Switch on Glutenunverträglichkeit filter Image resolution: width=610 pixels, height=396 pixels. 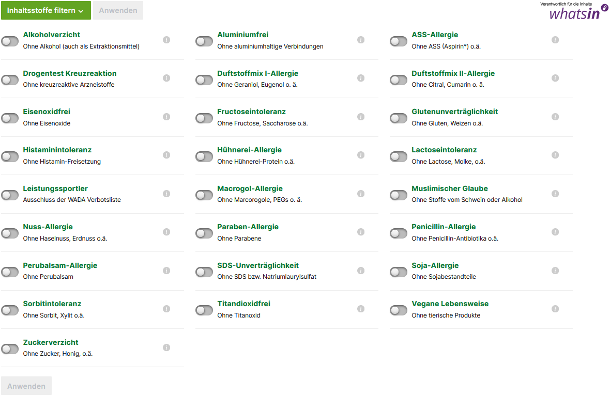pyautogui.click(x=399, y=118)
